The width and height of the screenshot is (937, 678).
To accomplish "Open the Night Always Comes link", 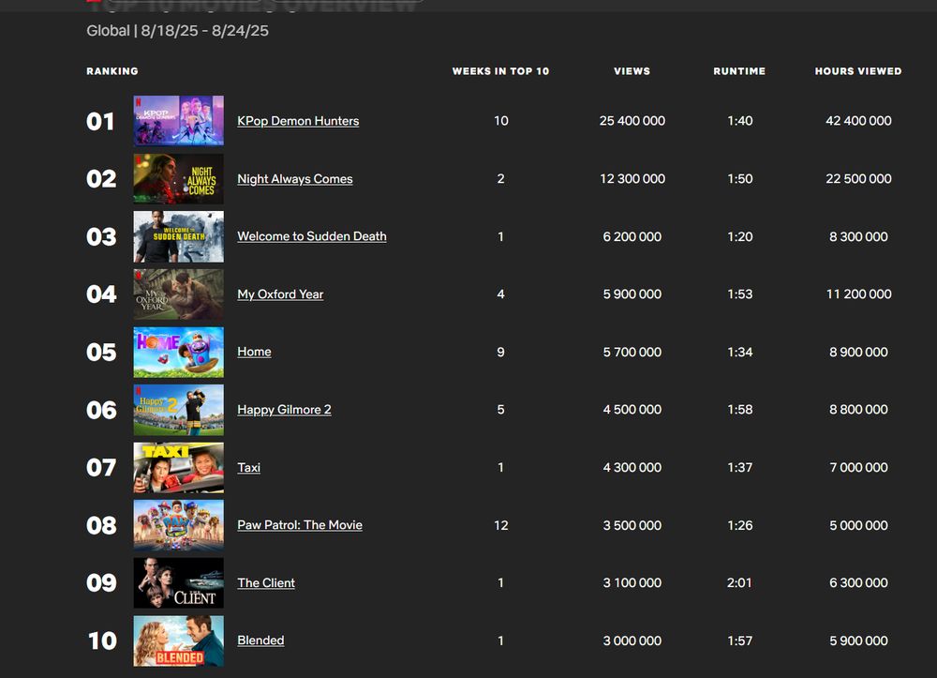I will tap(294, 179).
